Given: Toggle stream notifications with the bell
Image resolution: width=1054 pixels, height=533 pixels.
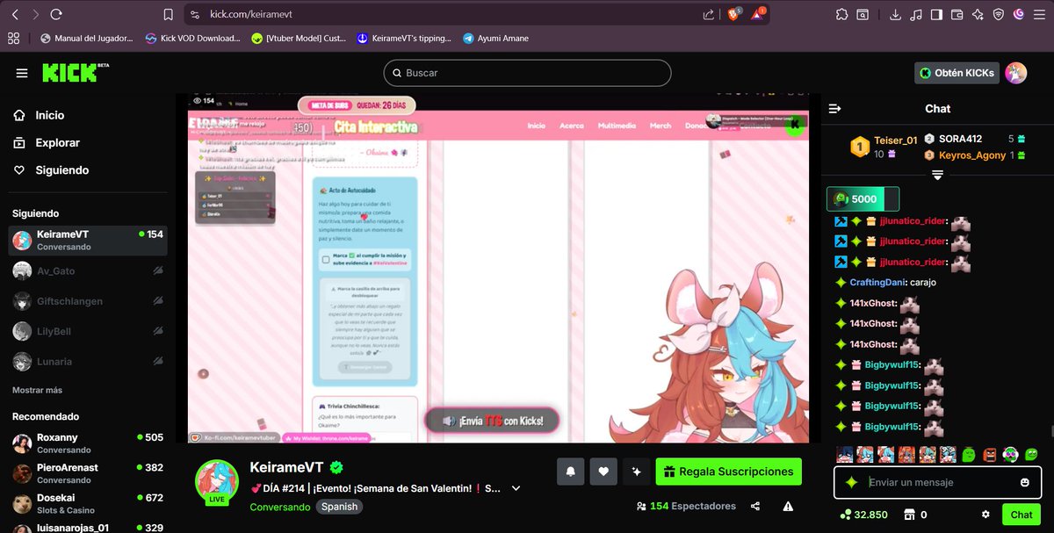Looking at the screenshot, I should click(x=570, y=472).
